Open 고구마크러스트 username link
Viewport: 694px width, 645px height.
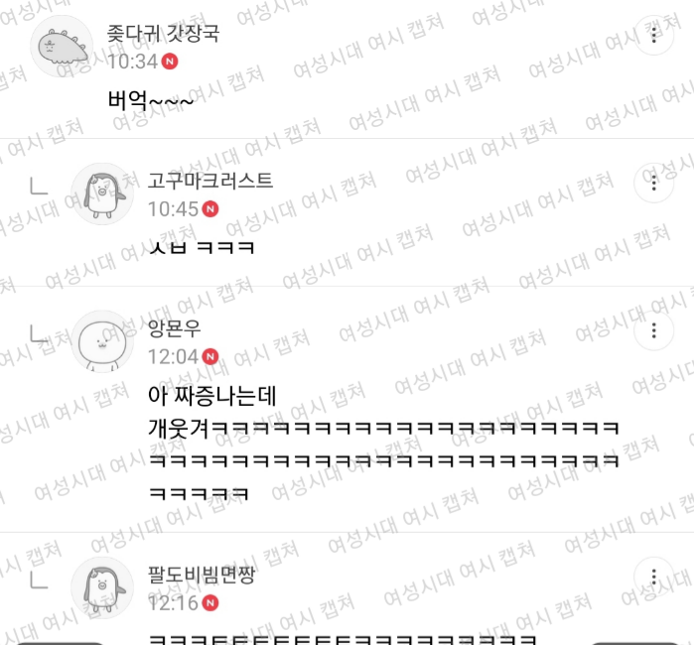210,181
